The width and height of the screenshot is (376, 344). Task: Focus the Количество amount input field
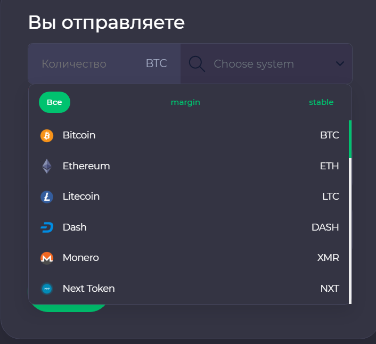point(85,64)
